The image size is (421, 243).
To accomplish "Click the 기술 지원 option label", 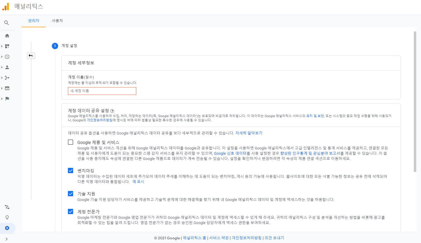I will pyautogui.click(x=86, y=194).
